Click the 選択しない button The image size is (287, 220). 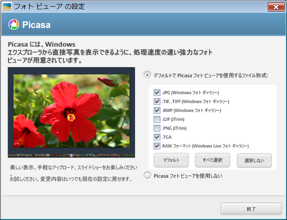pos(254,160)
